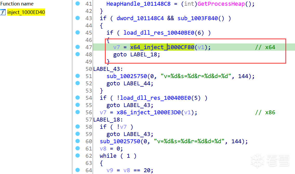Click the // x86 comment
This screenshot has width=295, height=174.
[265, 112]
